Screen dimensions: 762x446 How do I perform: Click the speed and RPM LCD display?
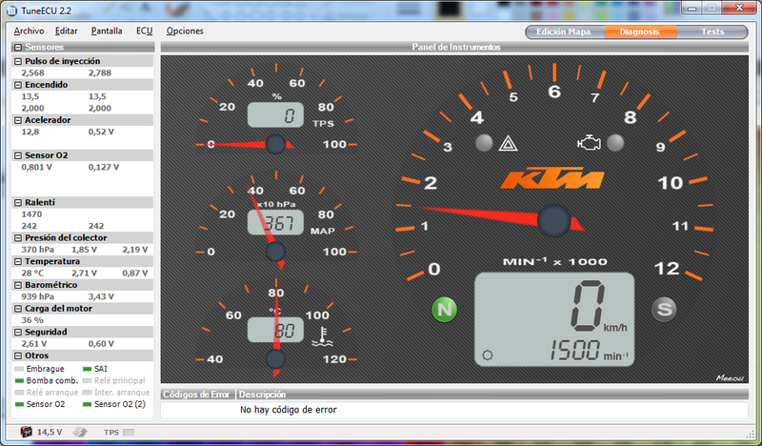pyautogui.click(x=554, y=319)
